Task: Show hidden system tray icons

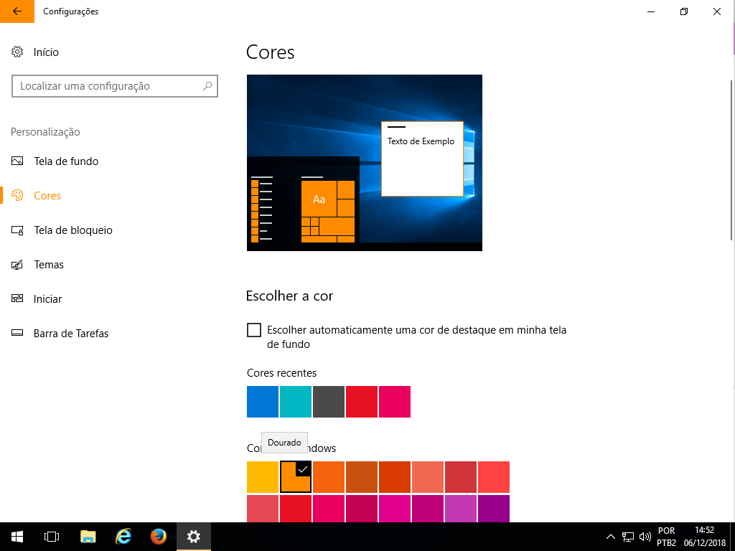Action: [x=611, y=536]
